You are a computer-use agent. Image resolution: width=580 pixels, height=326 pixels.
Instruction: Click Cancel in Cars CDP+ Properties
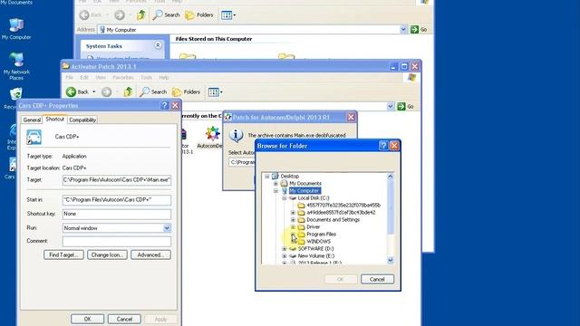tap(124, 319)
